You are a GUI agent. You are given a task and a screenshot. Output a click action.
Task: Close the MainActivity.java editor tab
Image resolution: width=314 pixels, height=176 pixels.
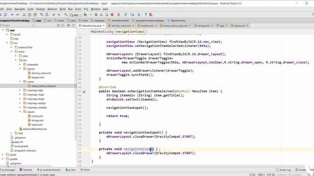tap(104, 25)
